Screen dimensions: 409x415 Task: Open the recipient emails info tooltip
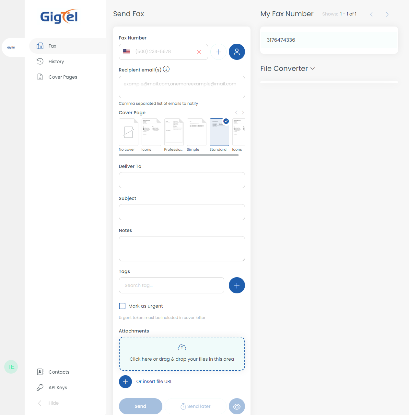[166, 69]
